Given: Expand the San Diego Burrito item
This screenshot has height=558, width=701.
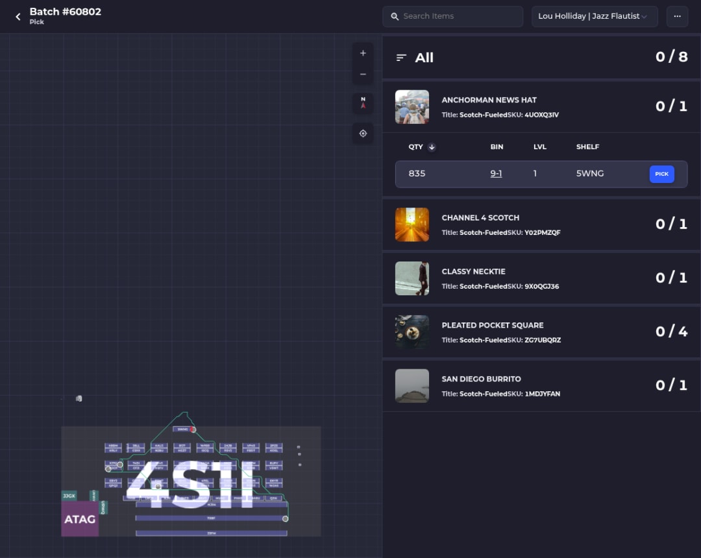Looking at the screenshot, I should coord(541,385).
